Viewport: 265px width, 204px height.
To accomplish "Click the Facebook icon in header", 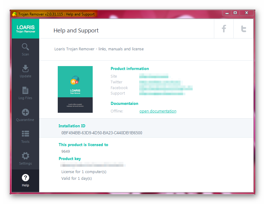I will pyautogui.click(x=224, y=29).
